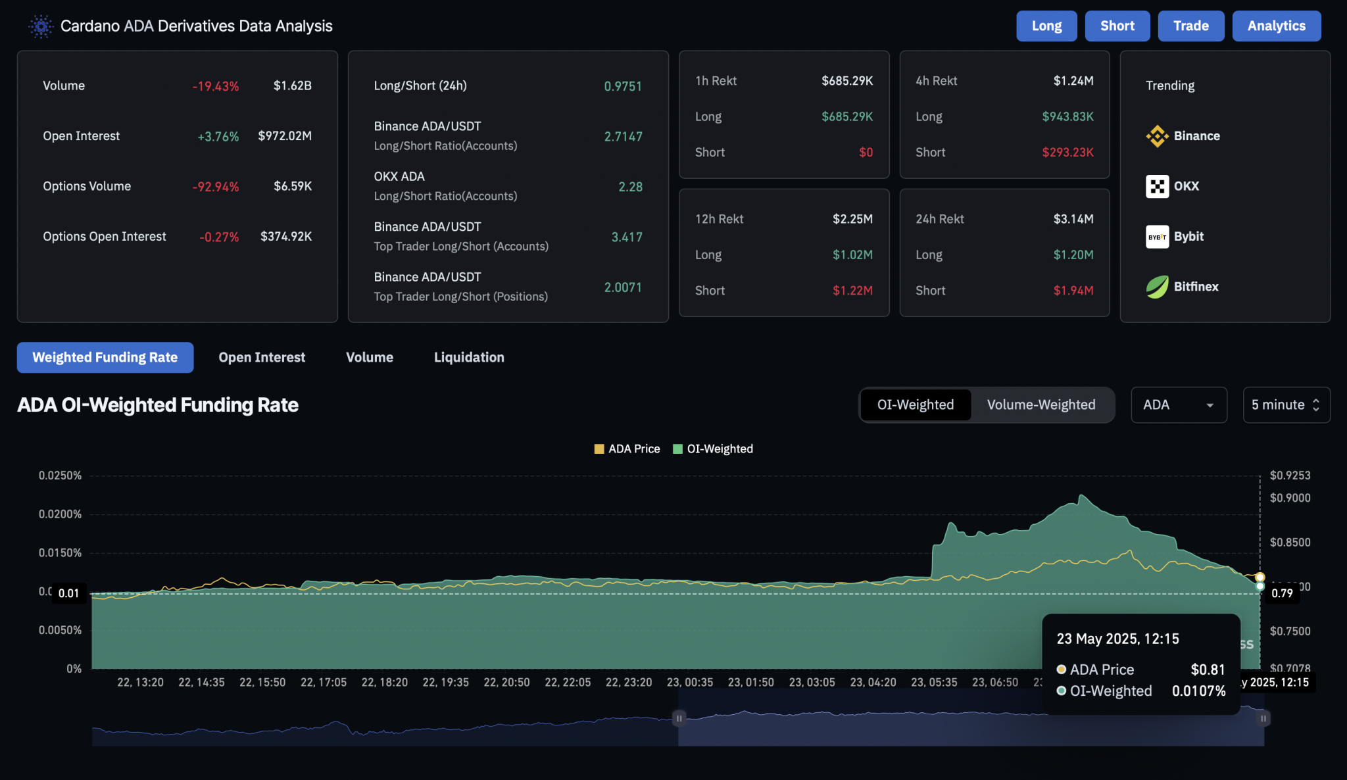The image size is (1347, 780).
Task: Click the ADA dropdown arrow caret
Action: [x=1210, y=406]
